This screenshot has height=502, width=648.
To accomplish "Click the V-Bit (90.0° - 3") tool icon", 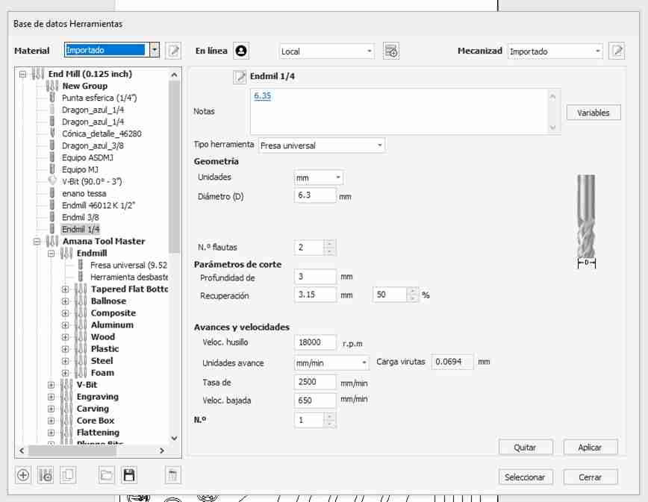I will coord(52,181).
